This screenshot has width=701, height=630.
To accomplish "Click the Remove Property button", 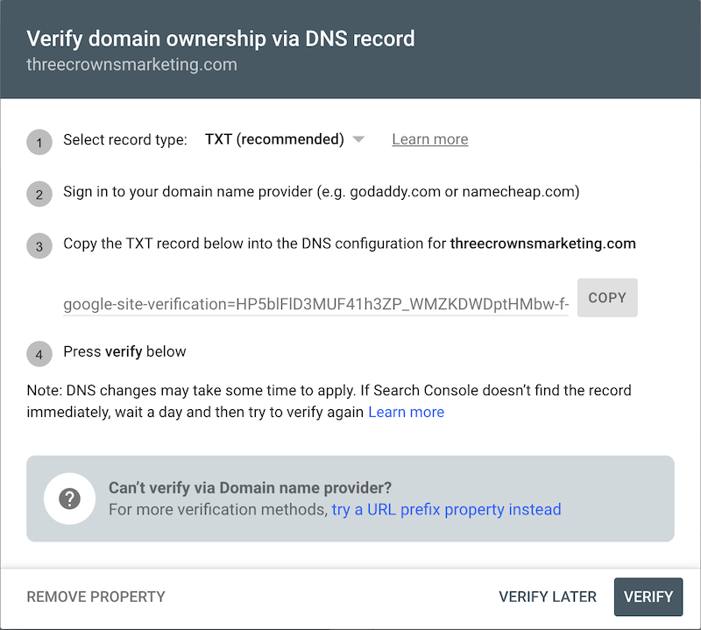I will coord(96,597).
